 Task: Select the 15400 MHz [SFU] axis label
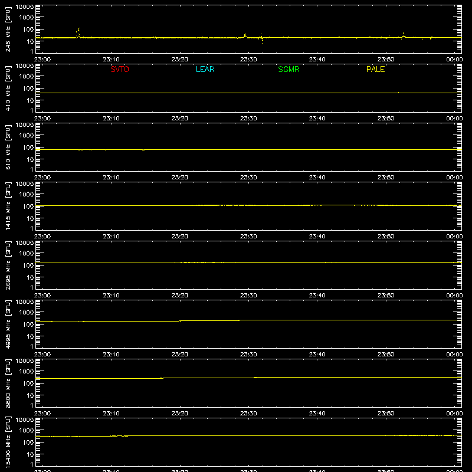(8, 442)
